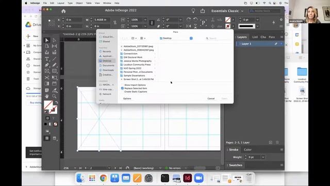Click the fill color swatch in control bar

pyautogui.click(x=228, y=20)
